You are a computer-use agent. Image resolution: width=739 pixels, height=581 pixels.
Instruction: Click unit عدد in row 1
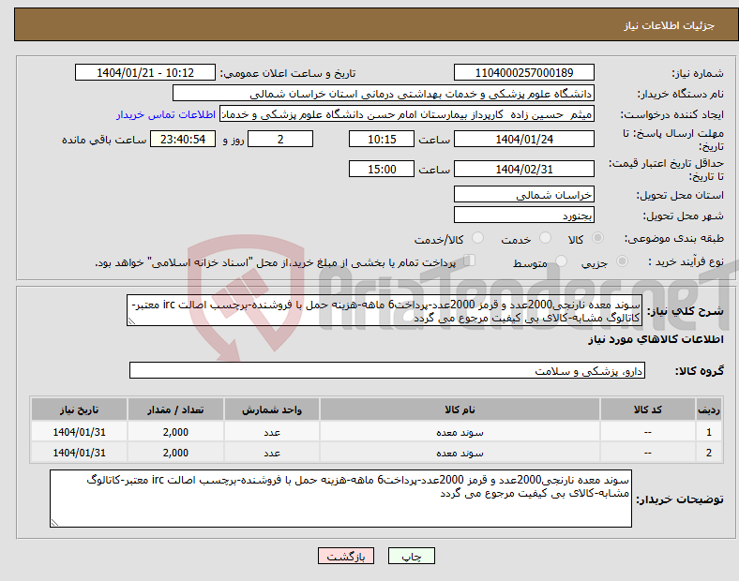coord(272,432)
